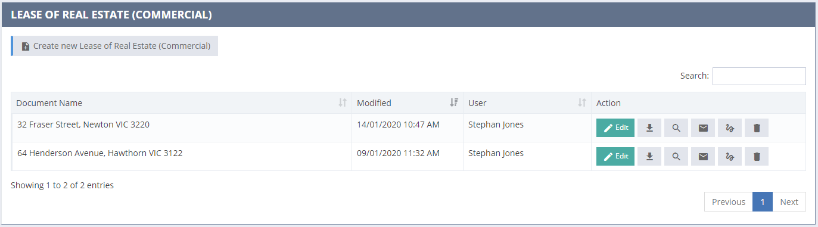Open signature option for 32 Fraser Street
The height and width of the screenshot is (227, 818).
730,128
